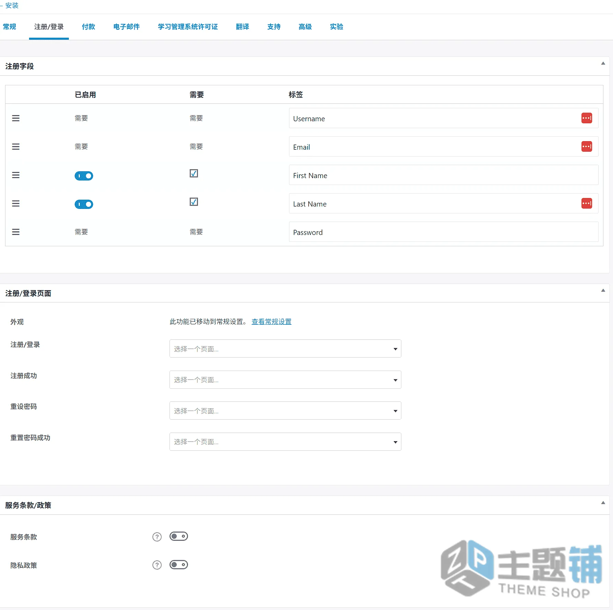613x610 pixels.
Task: Edit the Password label field
Action: click(443, 232)
